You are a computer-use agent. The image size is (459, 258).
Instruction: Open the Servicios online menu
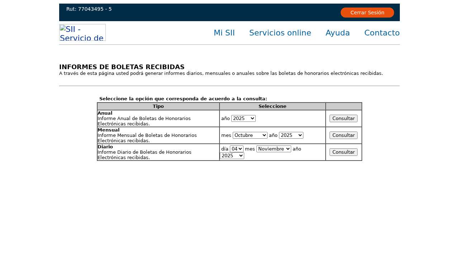click(x=280, y=33)
